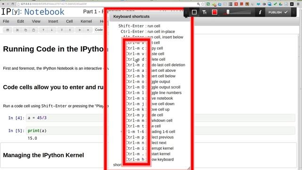Viewport: 302px width, 170px height.
Task: Click the Copy cell toolbar icon
Action: (25, 30)
